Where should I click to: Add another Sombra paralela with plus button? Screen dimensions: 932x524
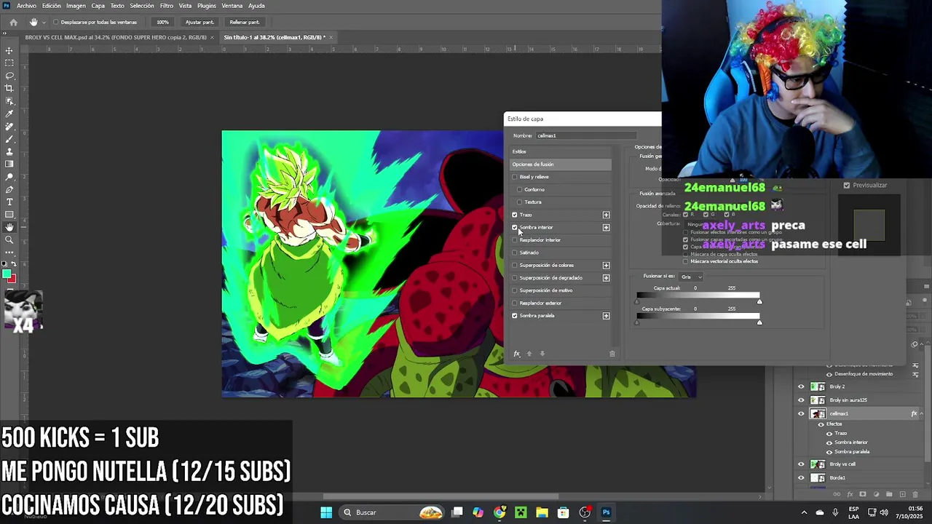(x=606, y=316)
